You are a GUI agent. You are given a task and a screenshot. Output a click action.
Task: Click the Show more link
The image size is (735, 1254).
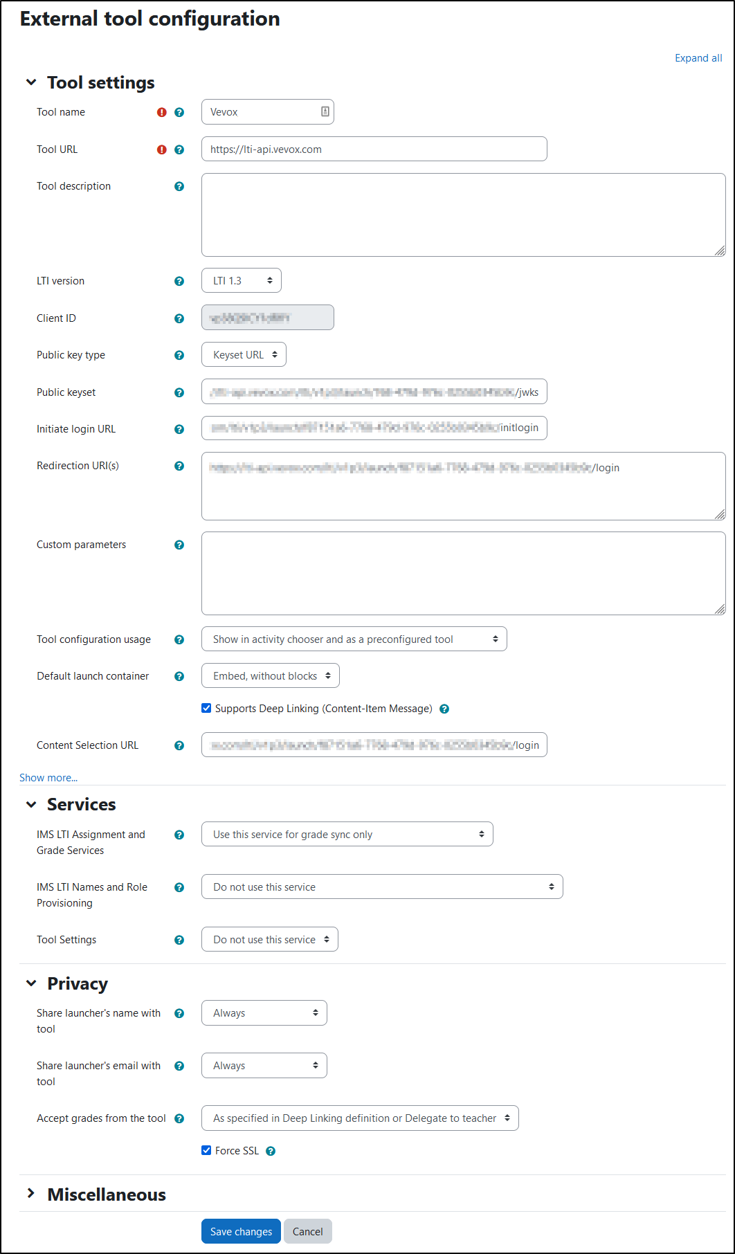point(48,777)
